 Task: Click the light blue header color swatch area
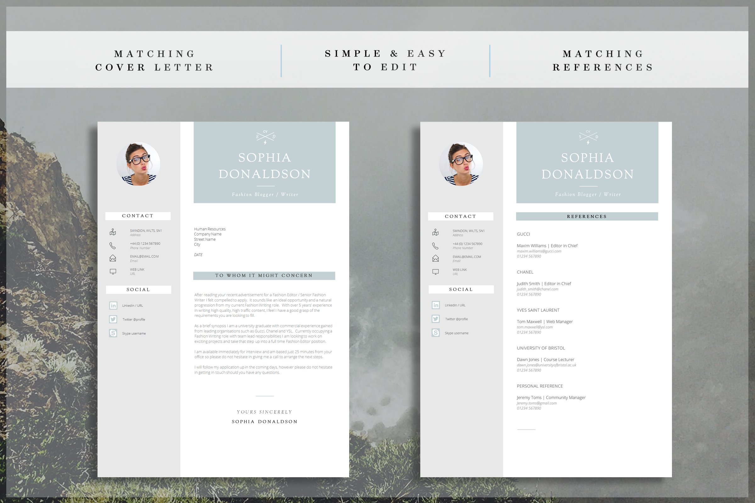pyautogui.click(x=265, y=163)
